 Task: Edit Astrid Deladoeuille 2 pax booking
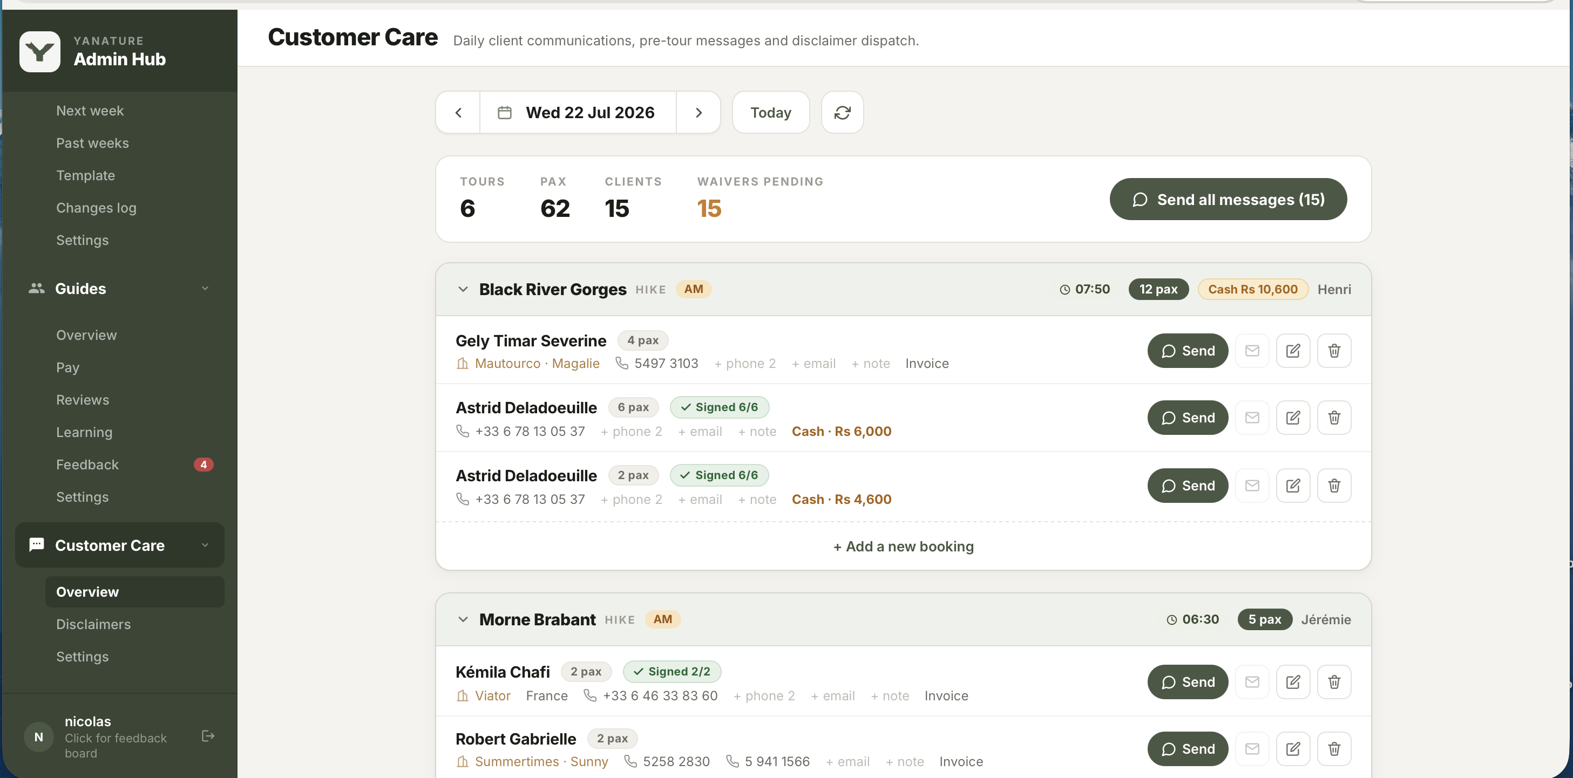[1293, 486]
